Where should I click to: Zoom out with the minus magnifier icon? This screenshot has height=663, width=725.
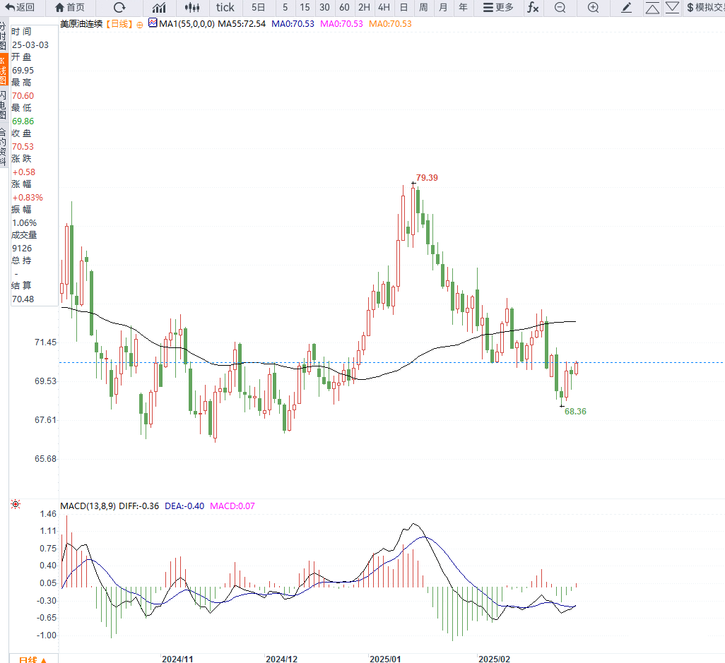(x=560, y=7)
